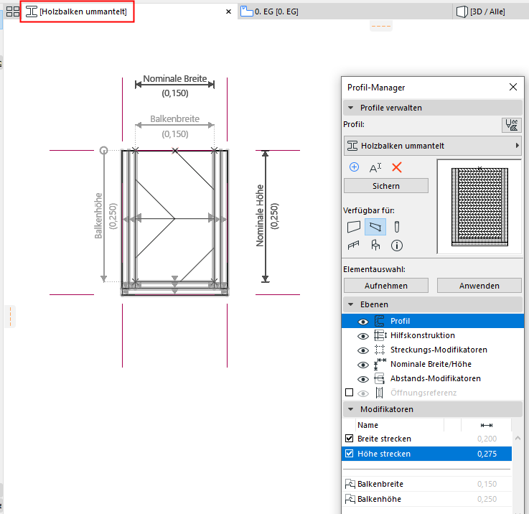
Task: Switch to the 3D / Alle tab
Action: [x=481, y=11]
